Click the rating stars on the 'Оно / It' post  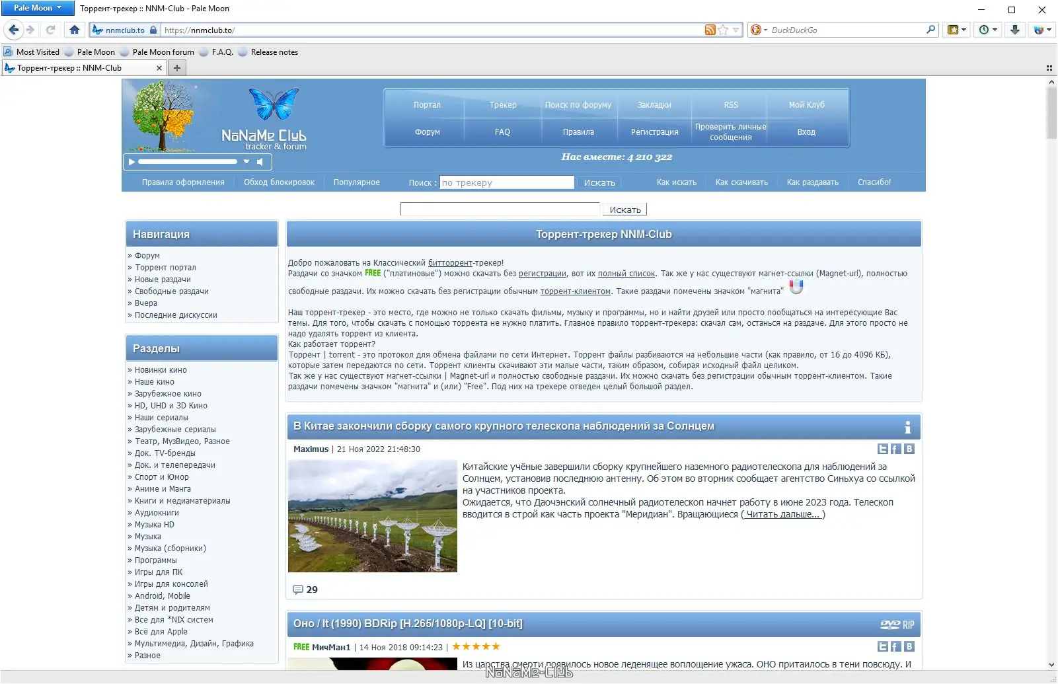pyautogui.click(x=476, y=646)
